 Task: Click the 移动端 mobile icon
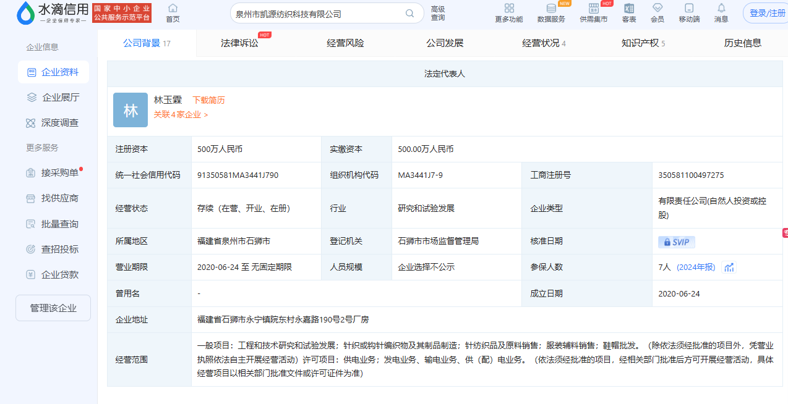(x=689, y=9)
